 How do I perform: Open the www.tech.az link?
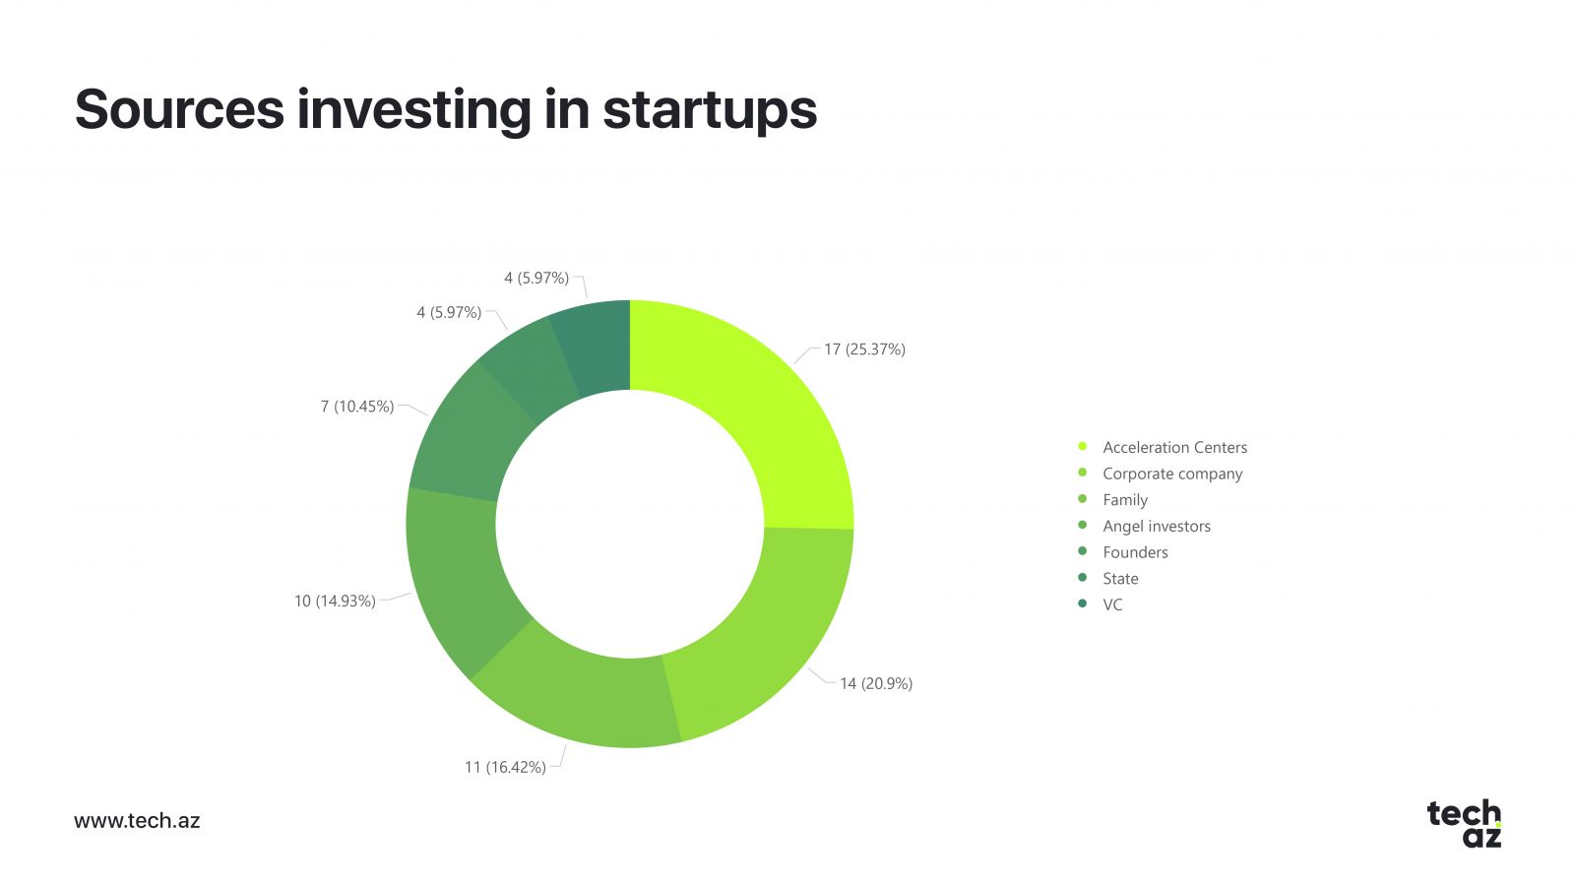pos(137,821)
